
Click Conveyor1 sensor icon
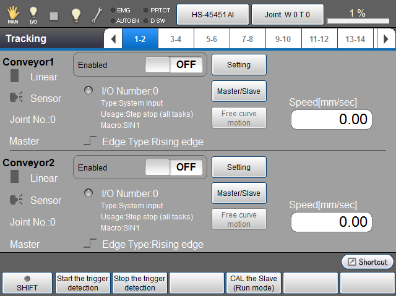click(x=17, y=98)
